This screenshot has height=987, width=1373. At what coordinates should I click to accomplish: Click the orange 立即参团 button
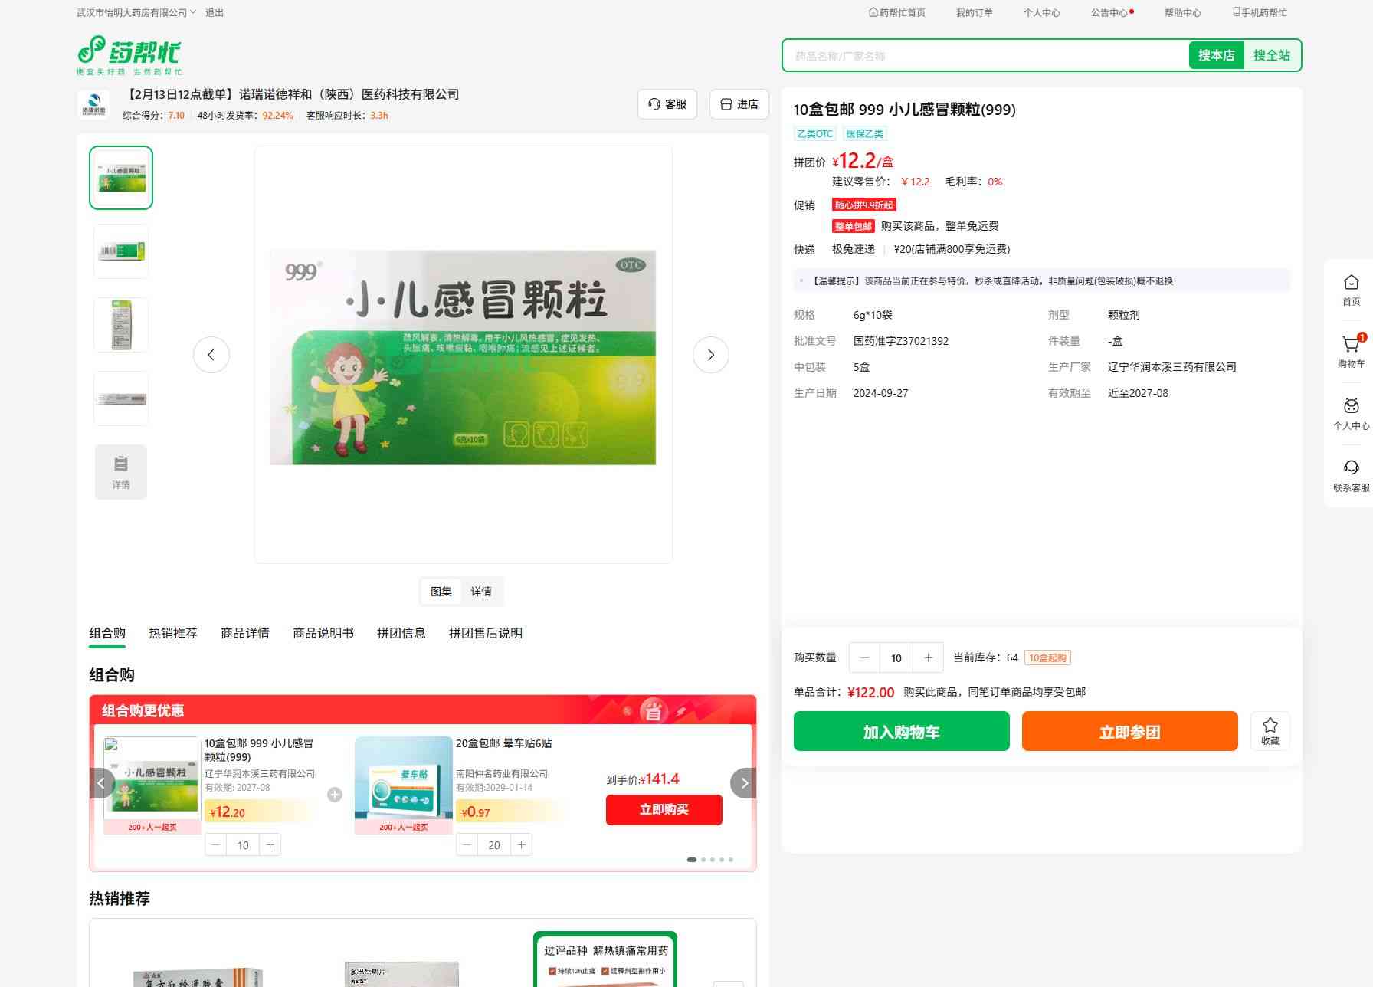pyautogui.click(x=1129, y=731)
